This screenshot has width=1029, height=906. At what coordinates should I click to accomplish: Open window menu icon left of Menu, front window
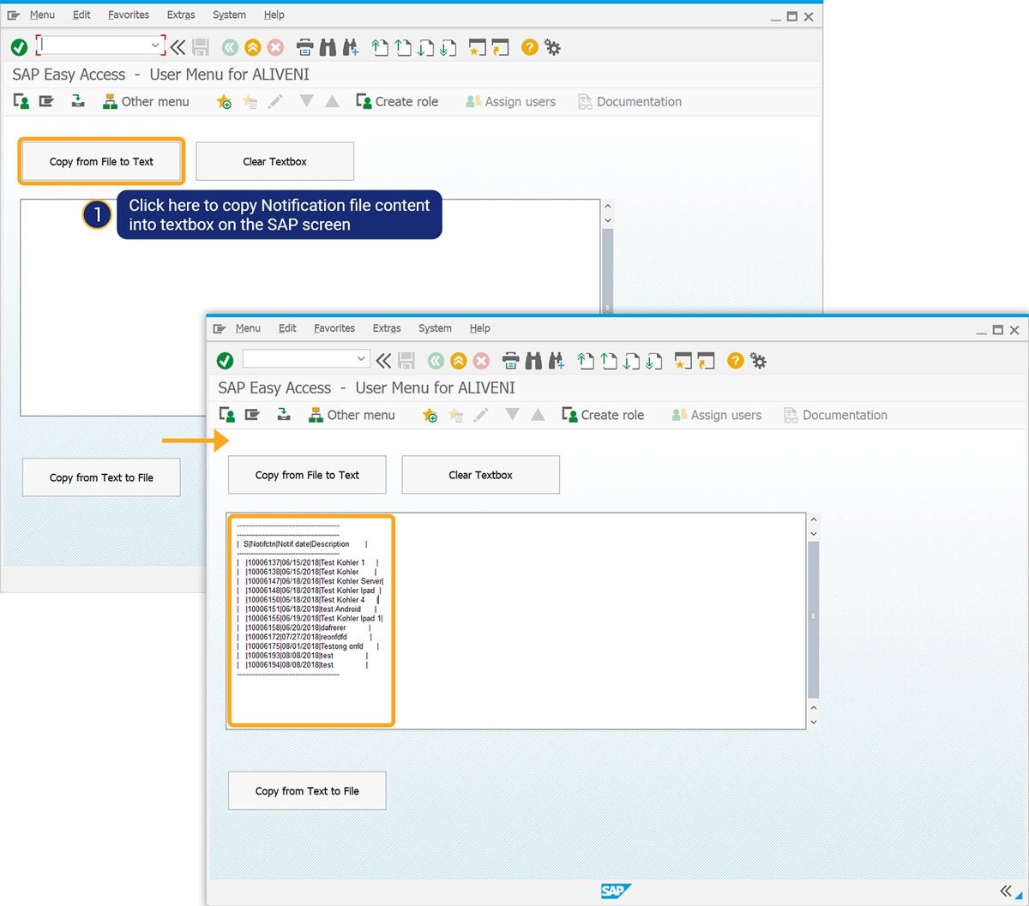(x=220, y=328)
